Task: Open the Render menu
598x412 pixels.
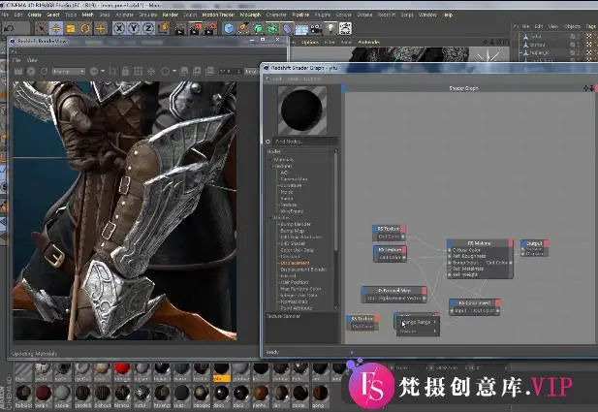Action: [170, 15]
